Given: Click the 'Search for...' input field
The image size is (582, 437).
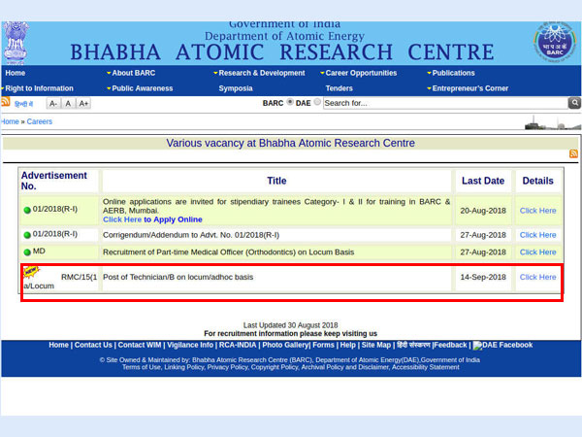Looking at the screenshot, I should tap(445, 103).
